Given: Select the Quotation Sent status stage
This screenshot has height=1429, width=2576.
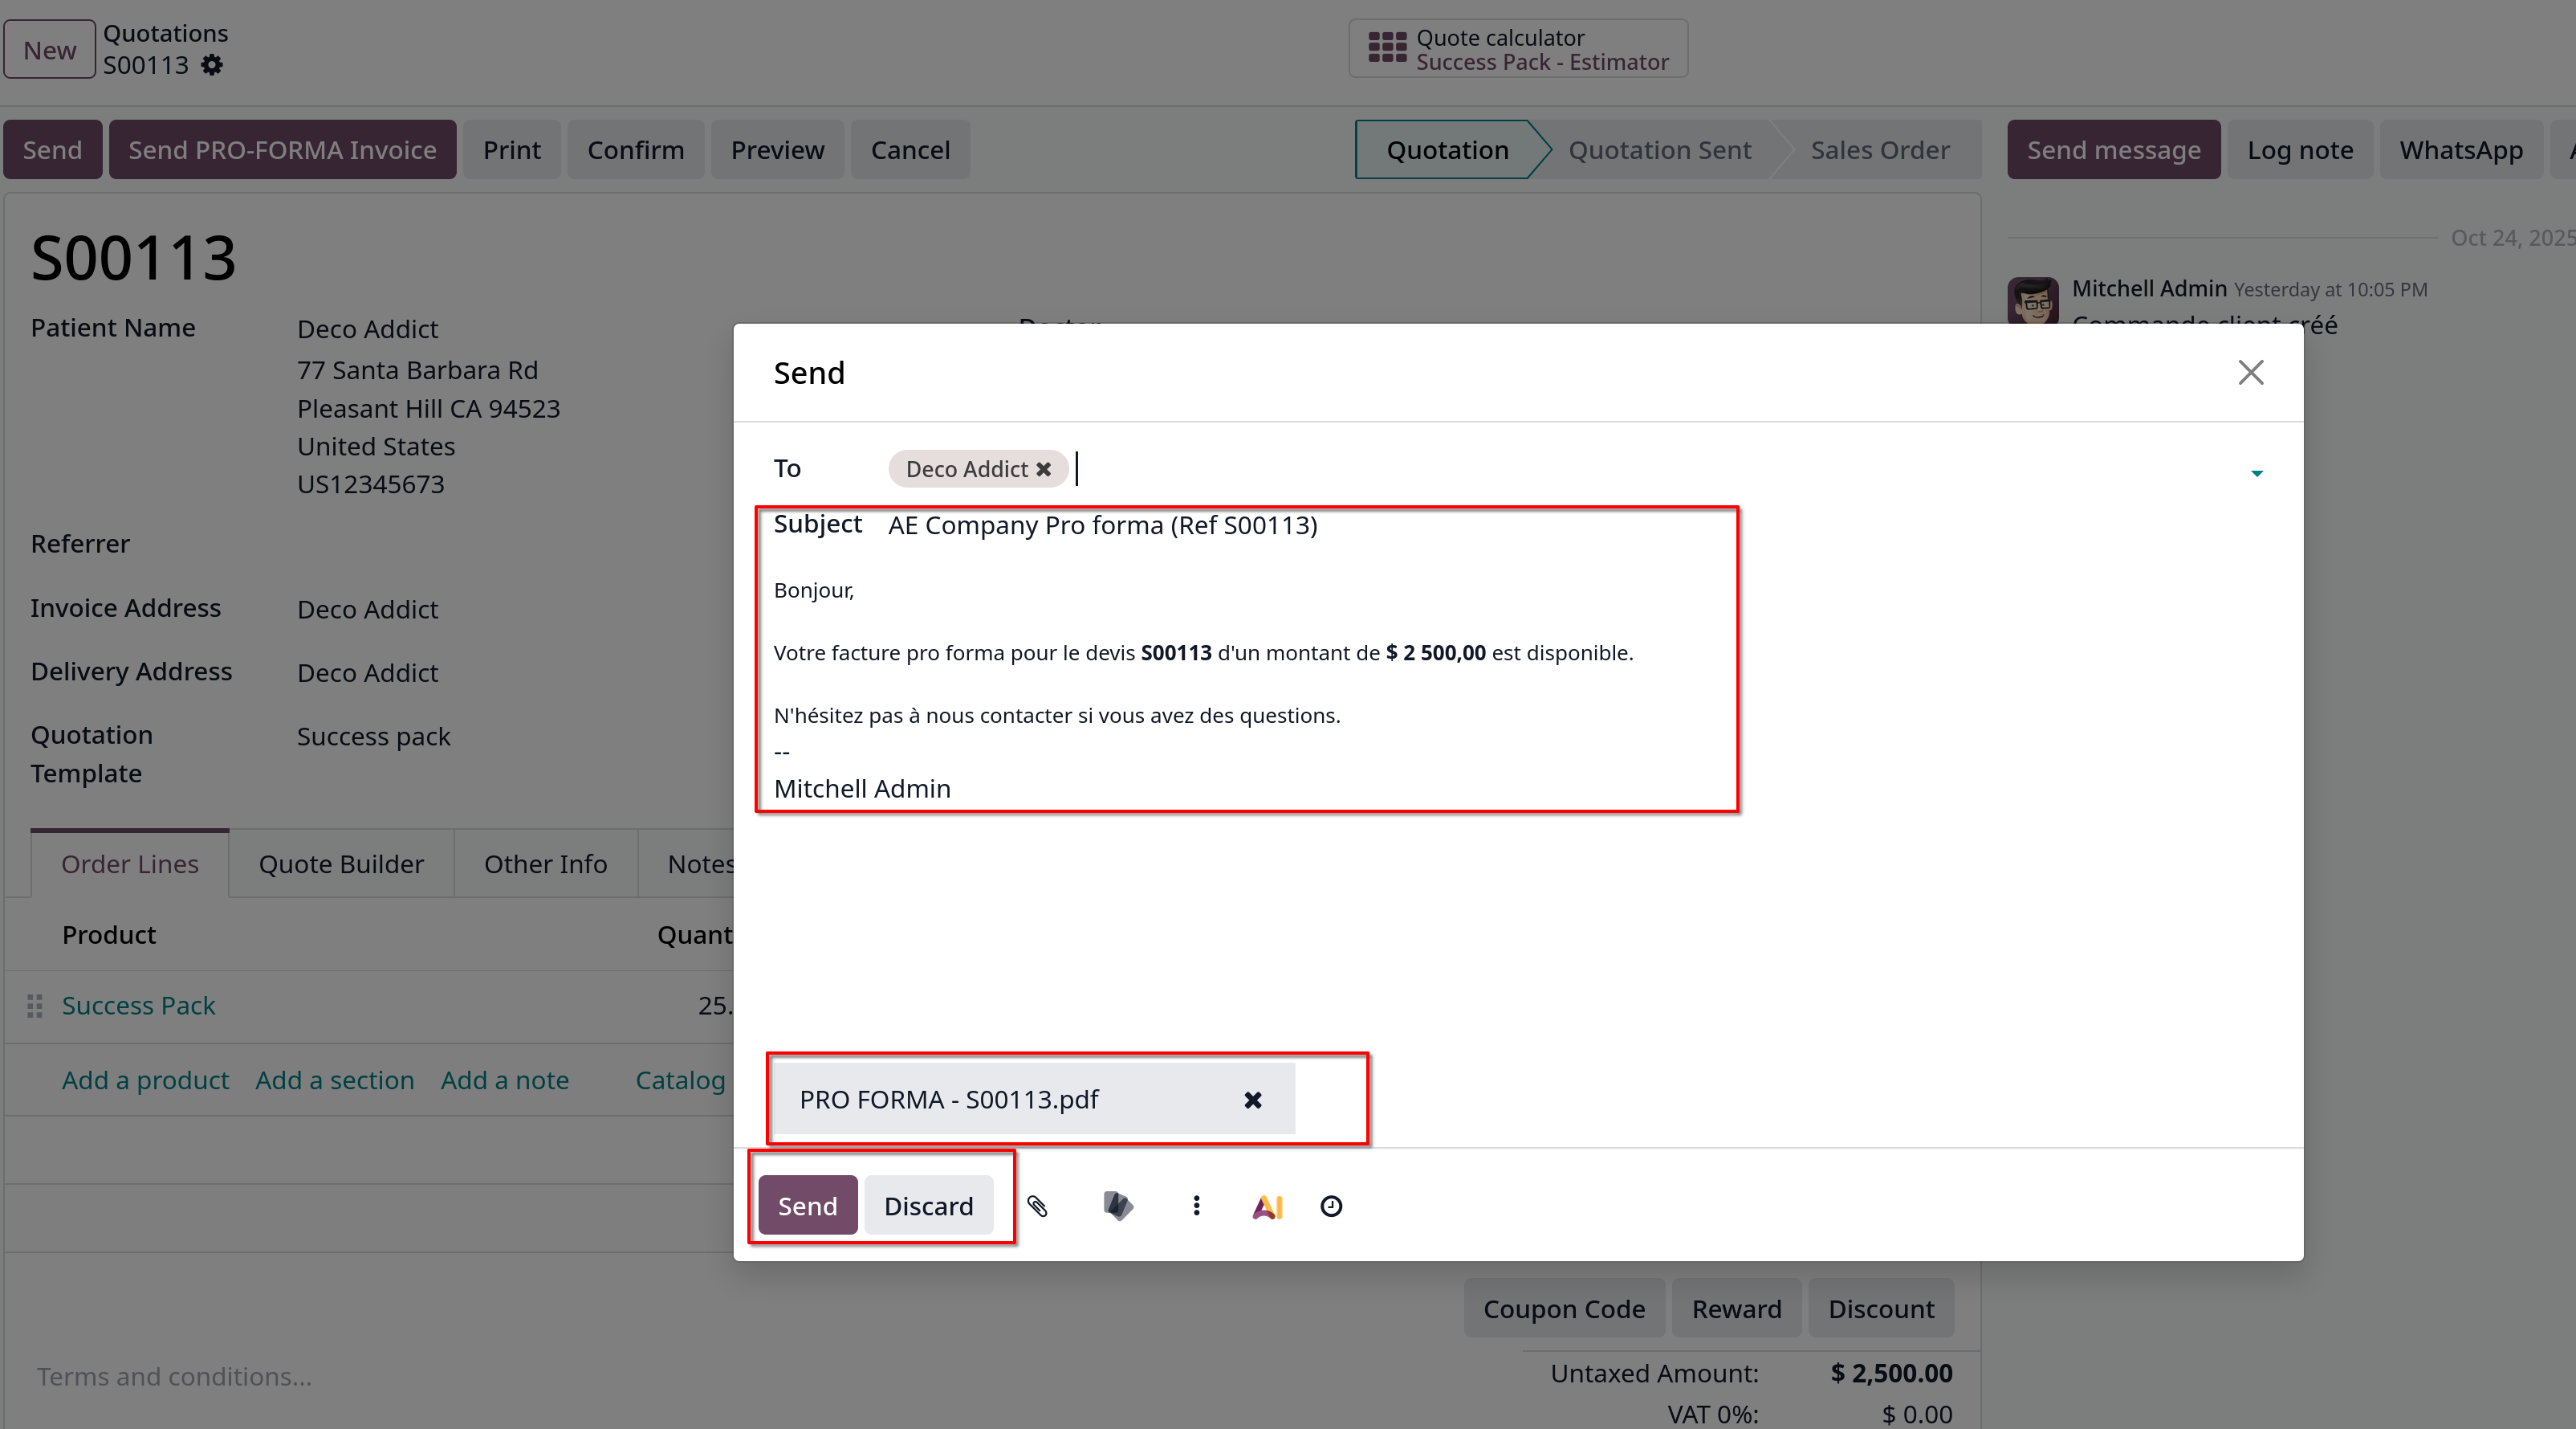Looking at the screenshot, I should point(1659,150).
